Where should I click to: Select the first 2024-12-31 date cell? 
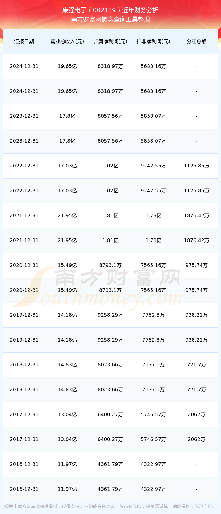[x=24, y=66]
